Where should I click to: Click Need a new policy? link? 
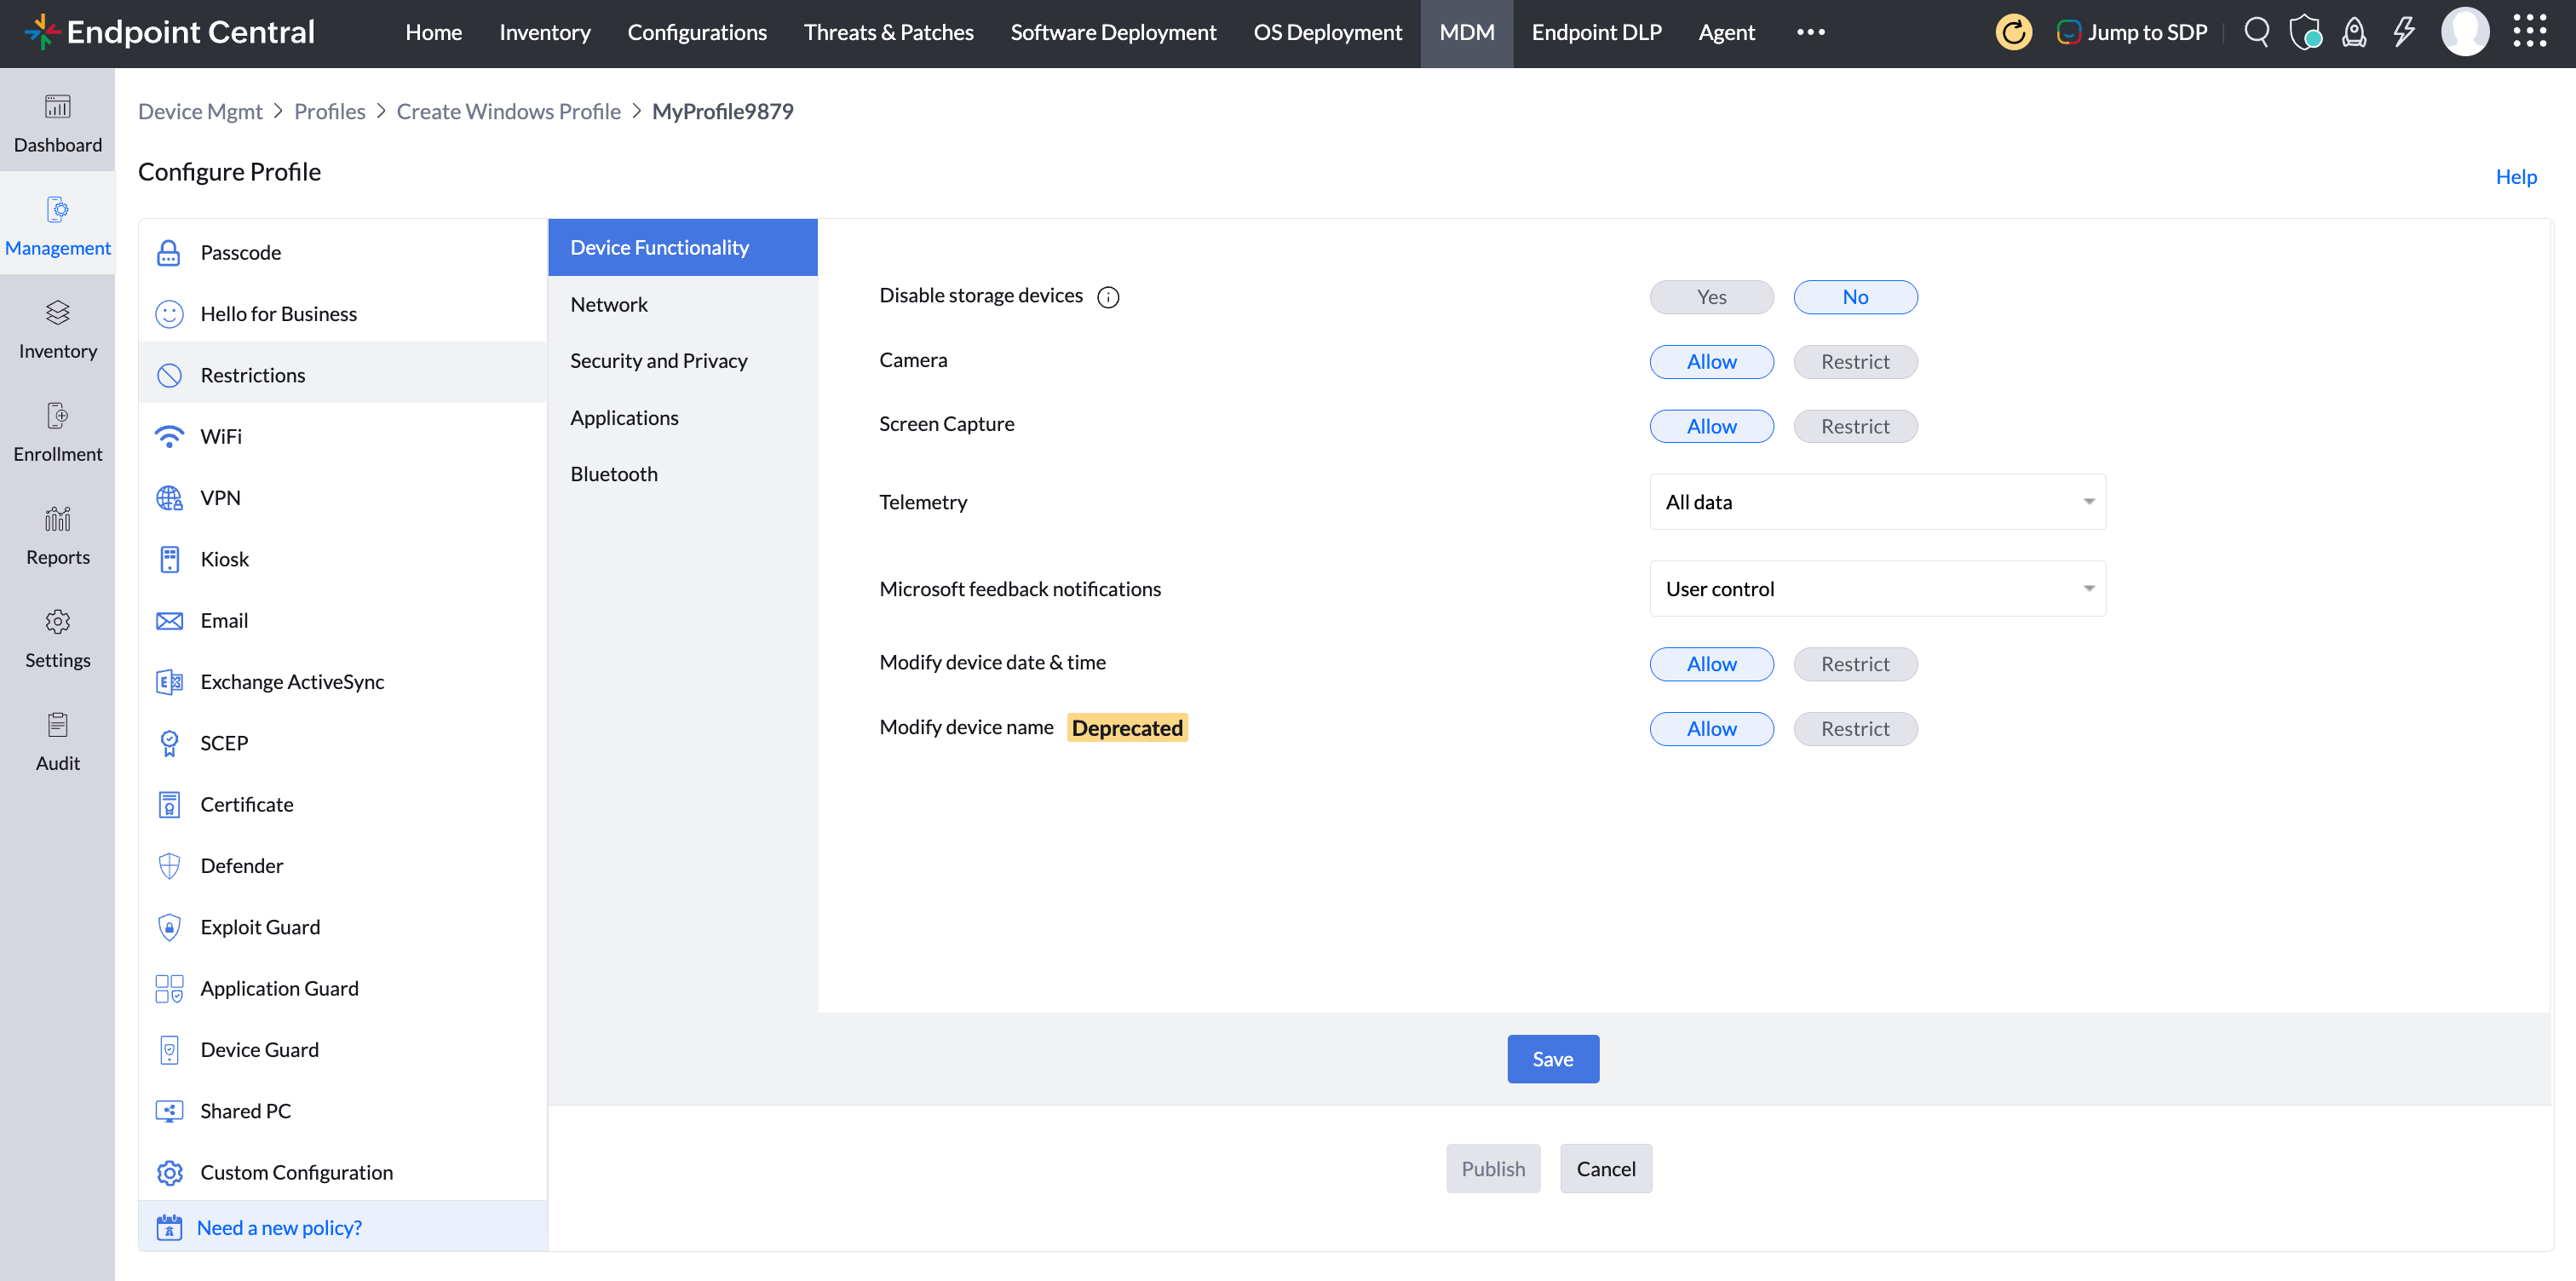point(279,1228)
